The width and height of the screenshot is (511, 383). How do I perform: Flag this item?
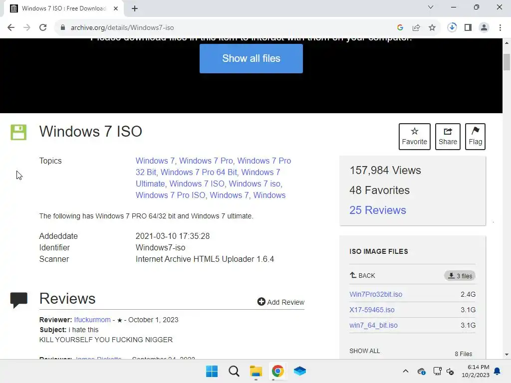(475, 137)
